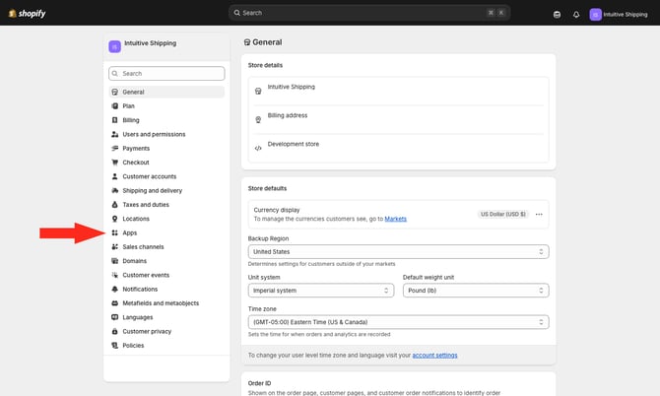
Task: Open Apps settings
Action: point(166,232)
